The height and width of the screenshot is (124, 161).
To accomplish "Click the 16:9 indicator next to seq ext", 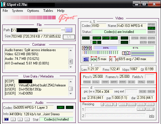I will [151, 91].
